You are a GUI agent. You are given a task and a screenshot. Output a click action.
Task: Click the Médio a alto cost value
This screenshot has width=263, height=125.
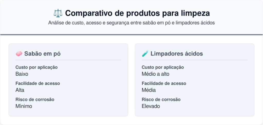155,74
